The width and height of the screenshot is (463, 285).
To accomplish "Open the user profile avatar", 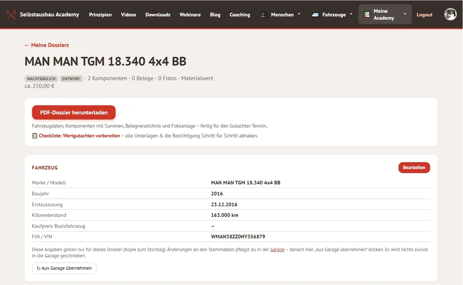I will [x=451, y=14].
